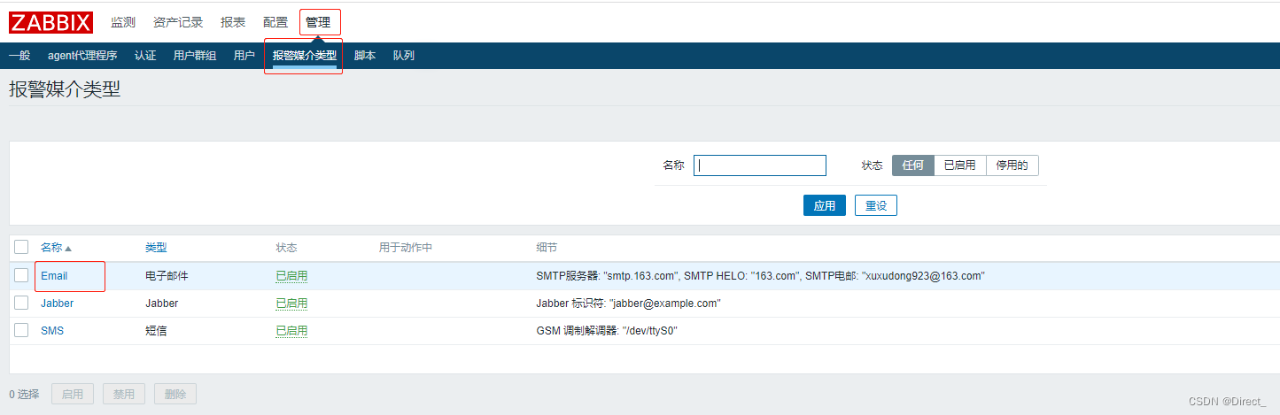Toggle 已启用 status for Jabber
The width and height of the screenshot is (1280, 415).
(291, 304)
